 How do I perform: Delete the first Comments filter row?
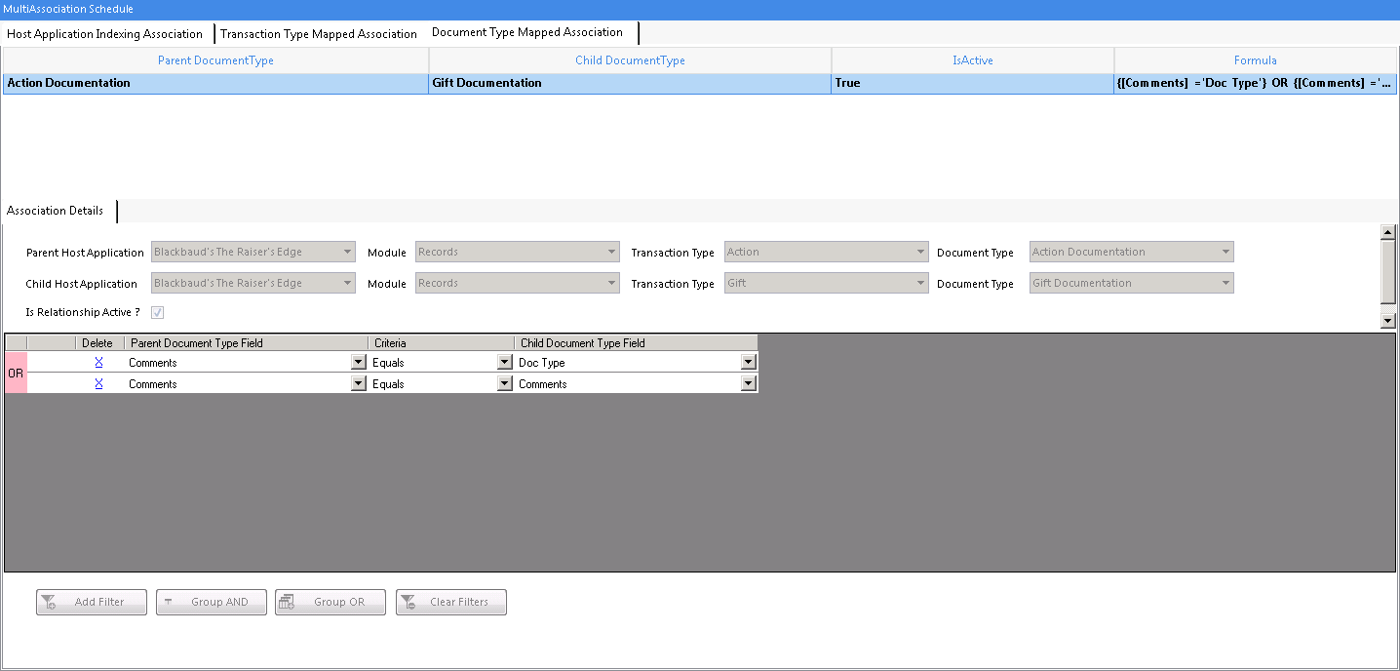click(x=98, y=362)
